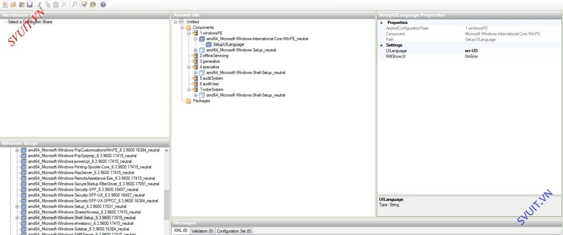Collapse the 4 specialize pass
The image size is (563, 235).
(x=189, y=67)
